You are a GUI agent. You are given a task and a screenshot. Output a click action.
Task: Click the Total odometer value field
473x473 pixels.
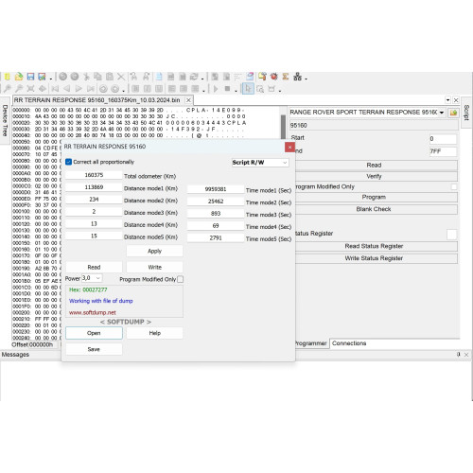pos(94,175)
